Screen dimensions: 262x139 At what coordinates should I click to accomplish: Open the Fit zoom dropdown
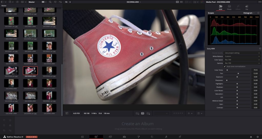pos(68,2)
